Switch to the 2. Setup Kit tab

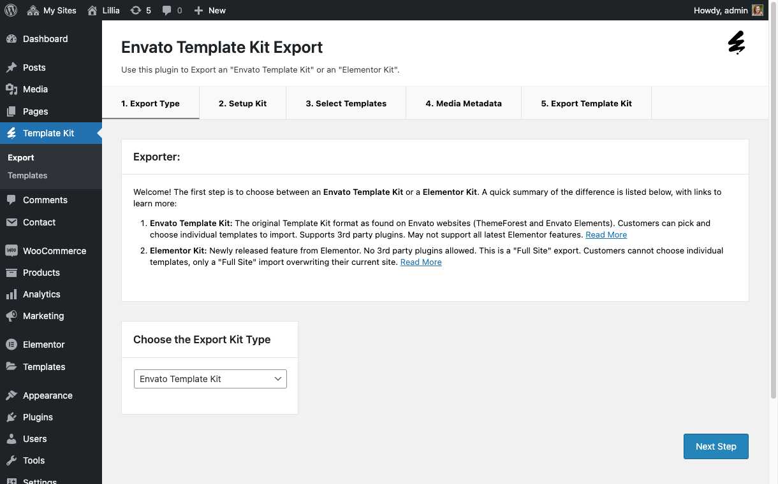tap(242, 103)
